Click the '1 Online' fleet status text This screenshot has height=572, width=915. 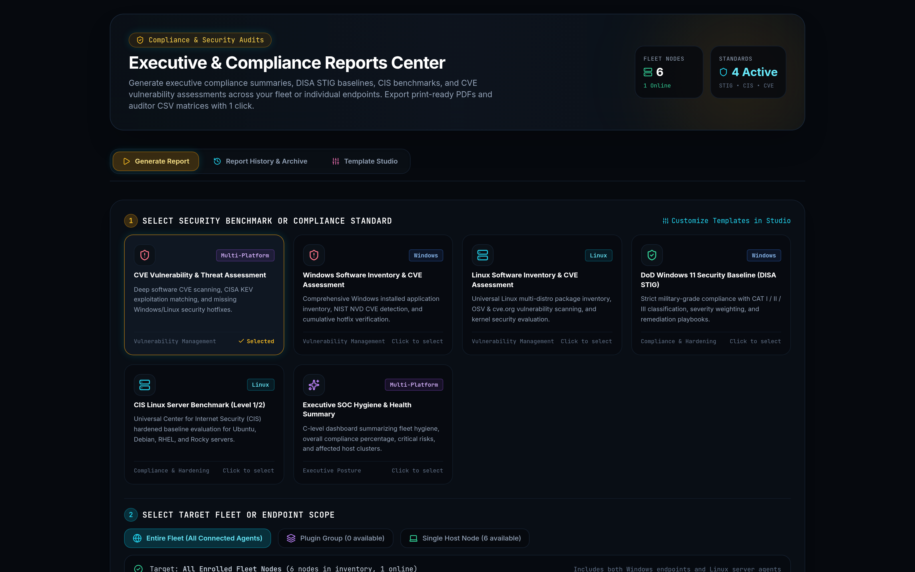(657, 86)
